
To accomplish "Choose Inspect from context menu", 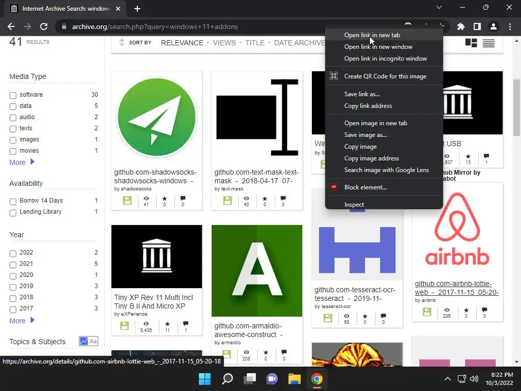I will pyautogui.click(x=384, y=205).
